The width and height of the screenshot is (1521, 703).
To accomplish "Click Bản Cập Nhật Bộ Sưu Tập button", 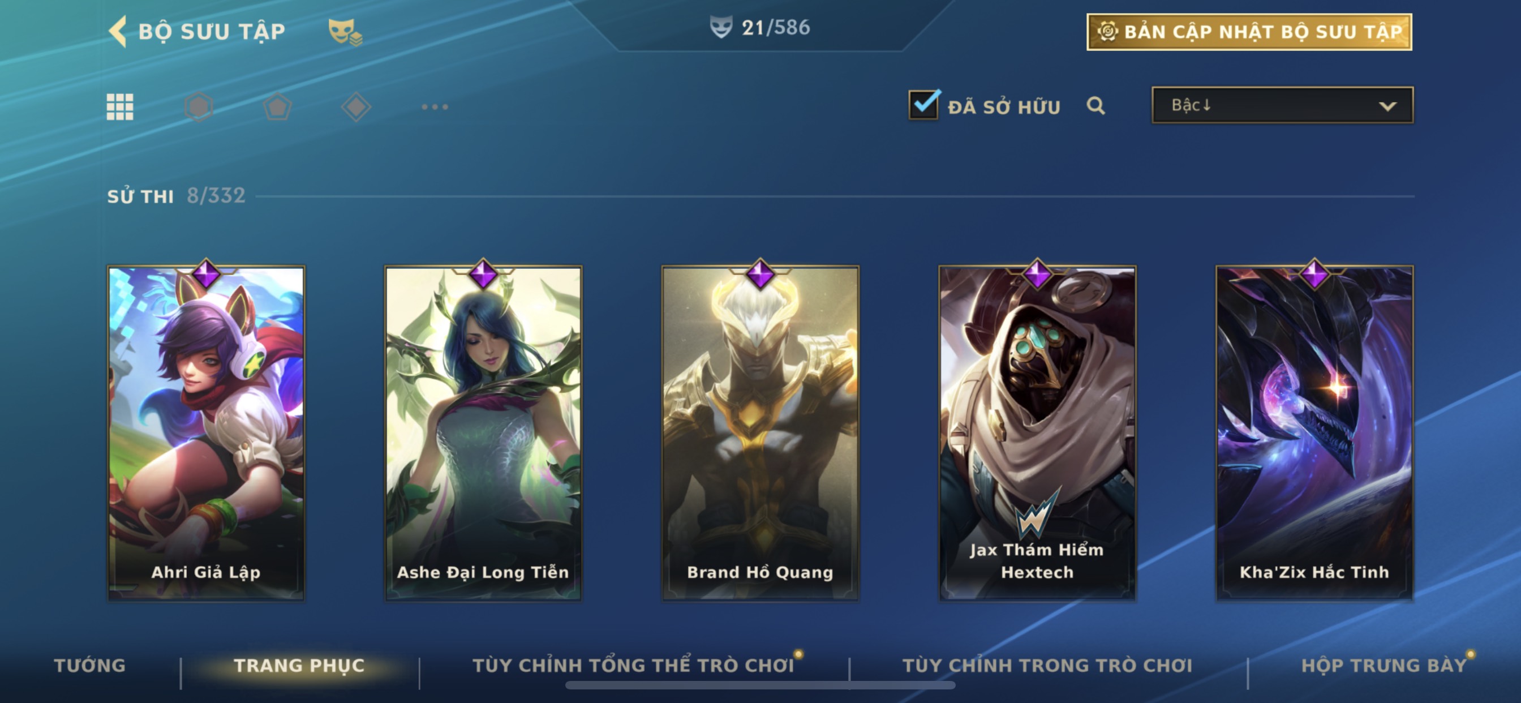I will tap(1249, 32).
